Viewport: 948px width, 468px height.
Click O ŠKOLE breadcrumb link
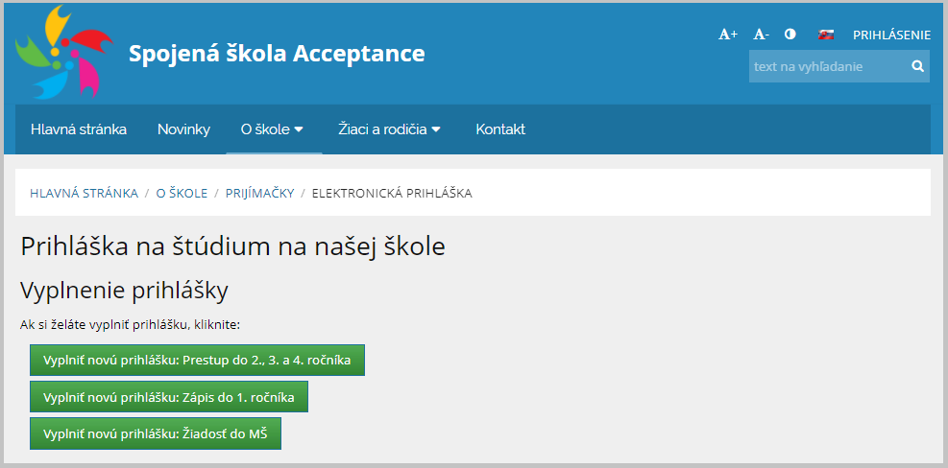click(x=182, y=193)
